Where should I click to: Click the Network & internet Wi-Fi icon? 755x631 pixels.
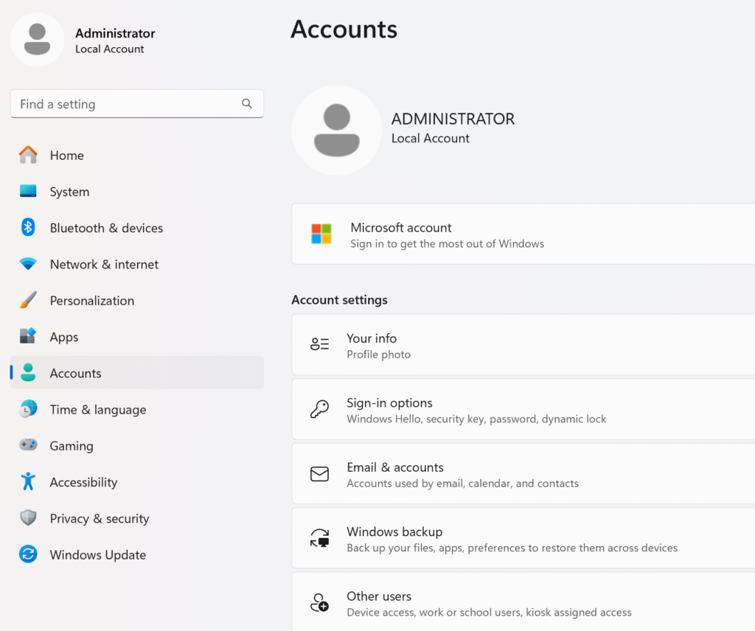click(28, 264)
